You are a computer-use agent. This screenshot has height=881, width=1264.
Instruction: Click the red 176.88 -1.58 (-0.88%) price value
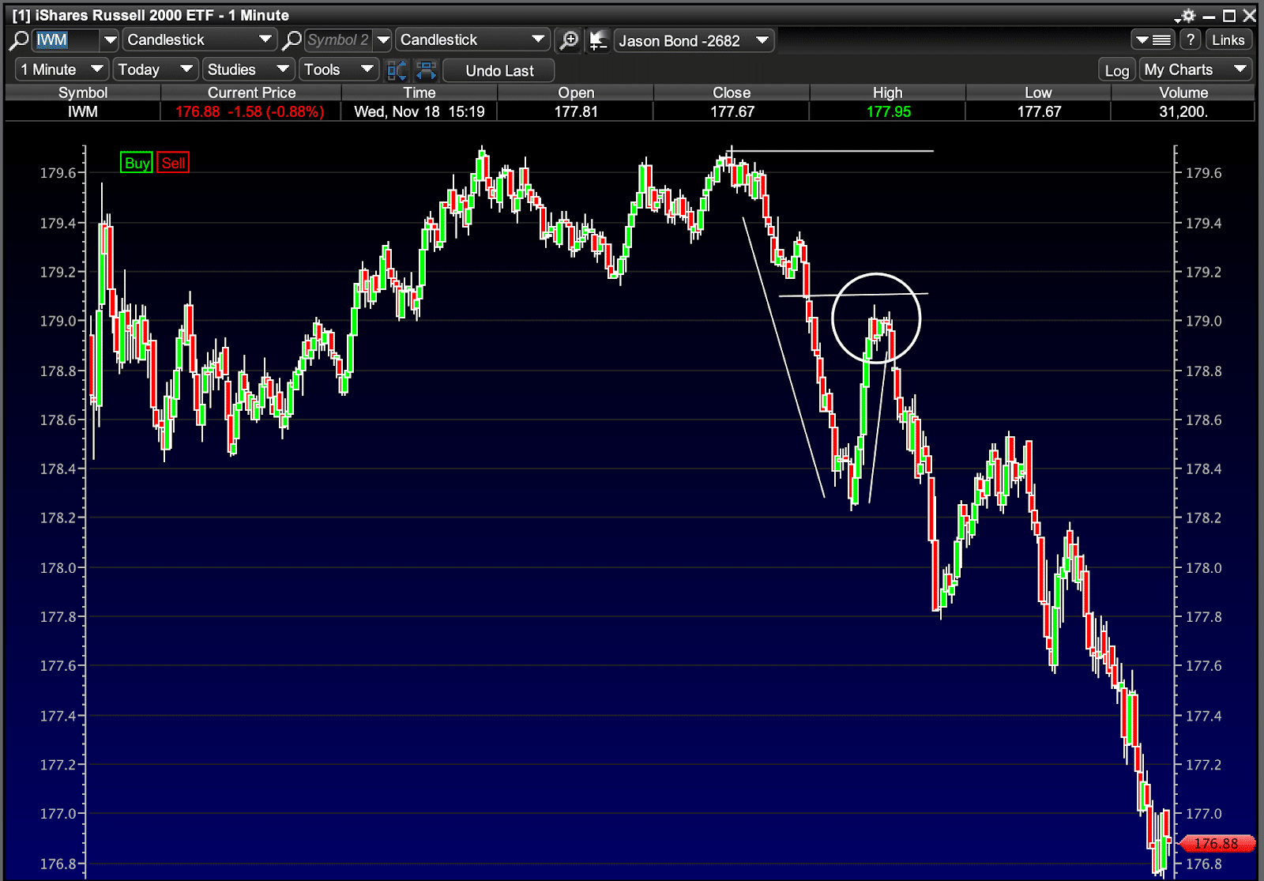pyautogui.click(x=250, y=111)
